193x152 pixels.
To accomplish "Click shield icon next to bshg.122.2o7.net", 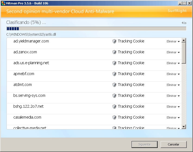I will (x=114, y=107).
